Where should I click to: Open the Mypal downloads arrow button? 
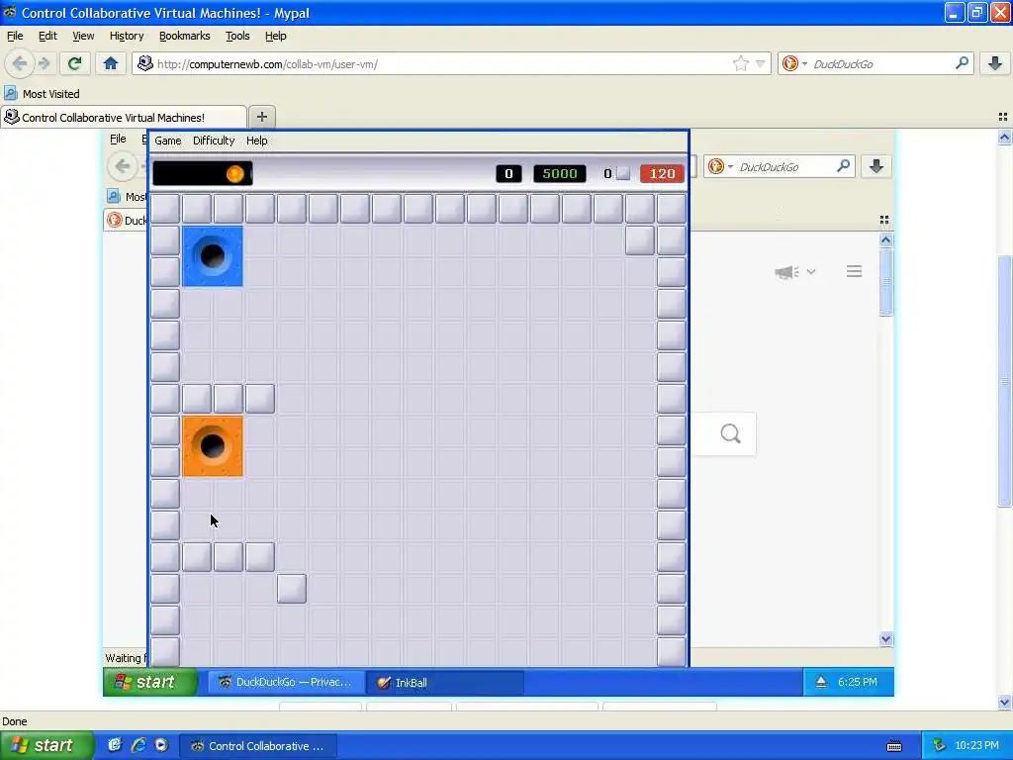[x=995, y=63]
